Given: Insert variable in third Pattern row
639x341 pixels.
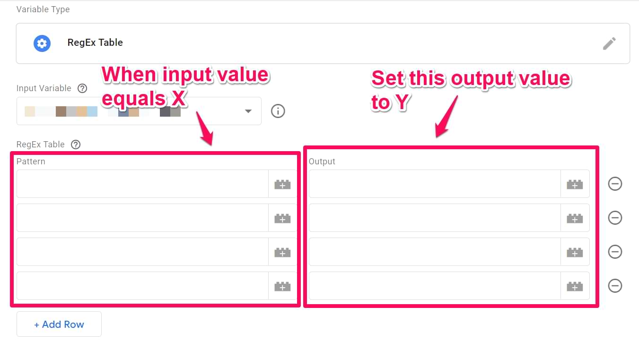Looking at the screenshot, I should coord(282,252).
